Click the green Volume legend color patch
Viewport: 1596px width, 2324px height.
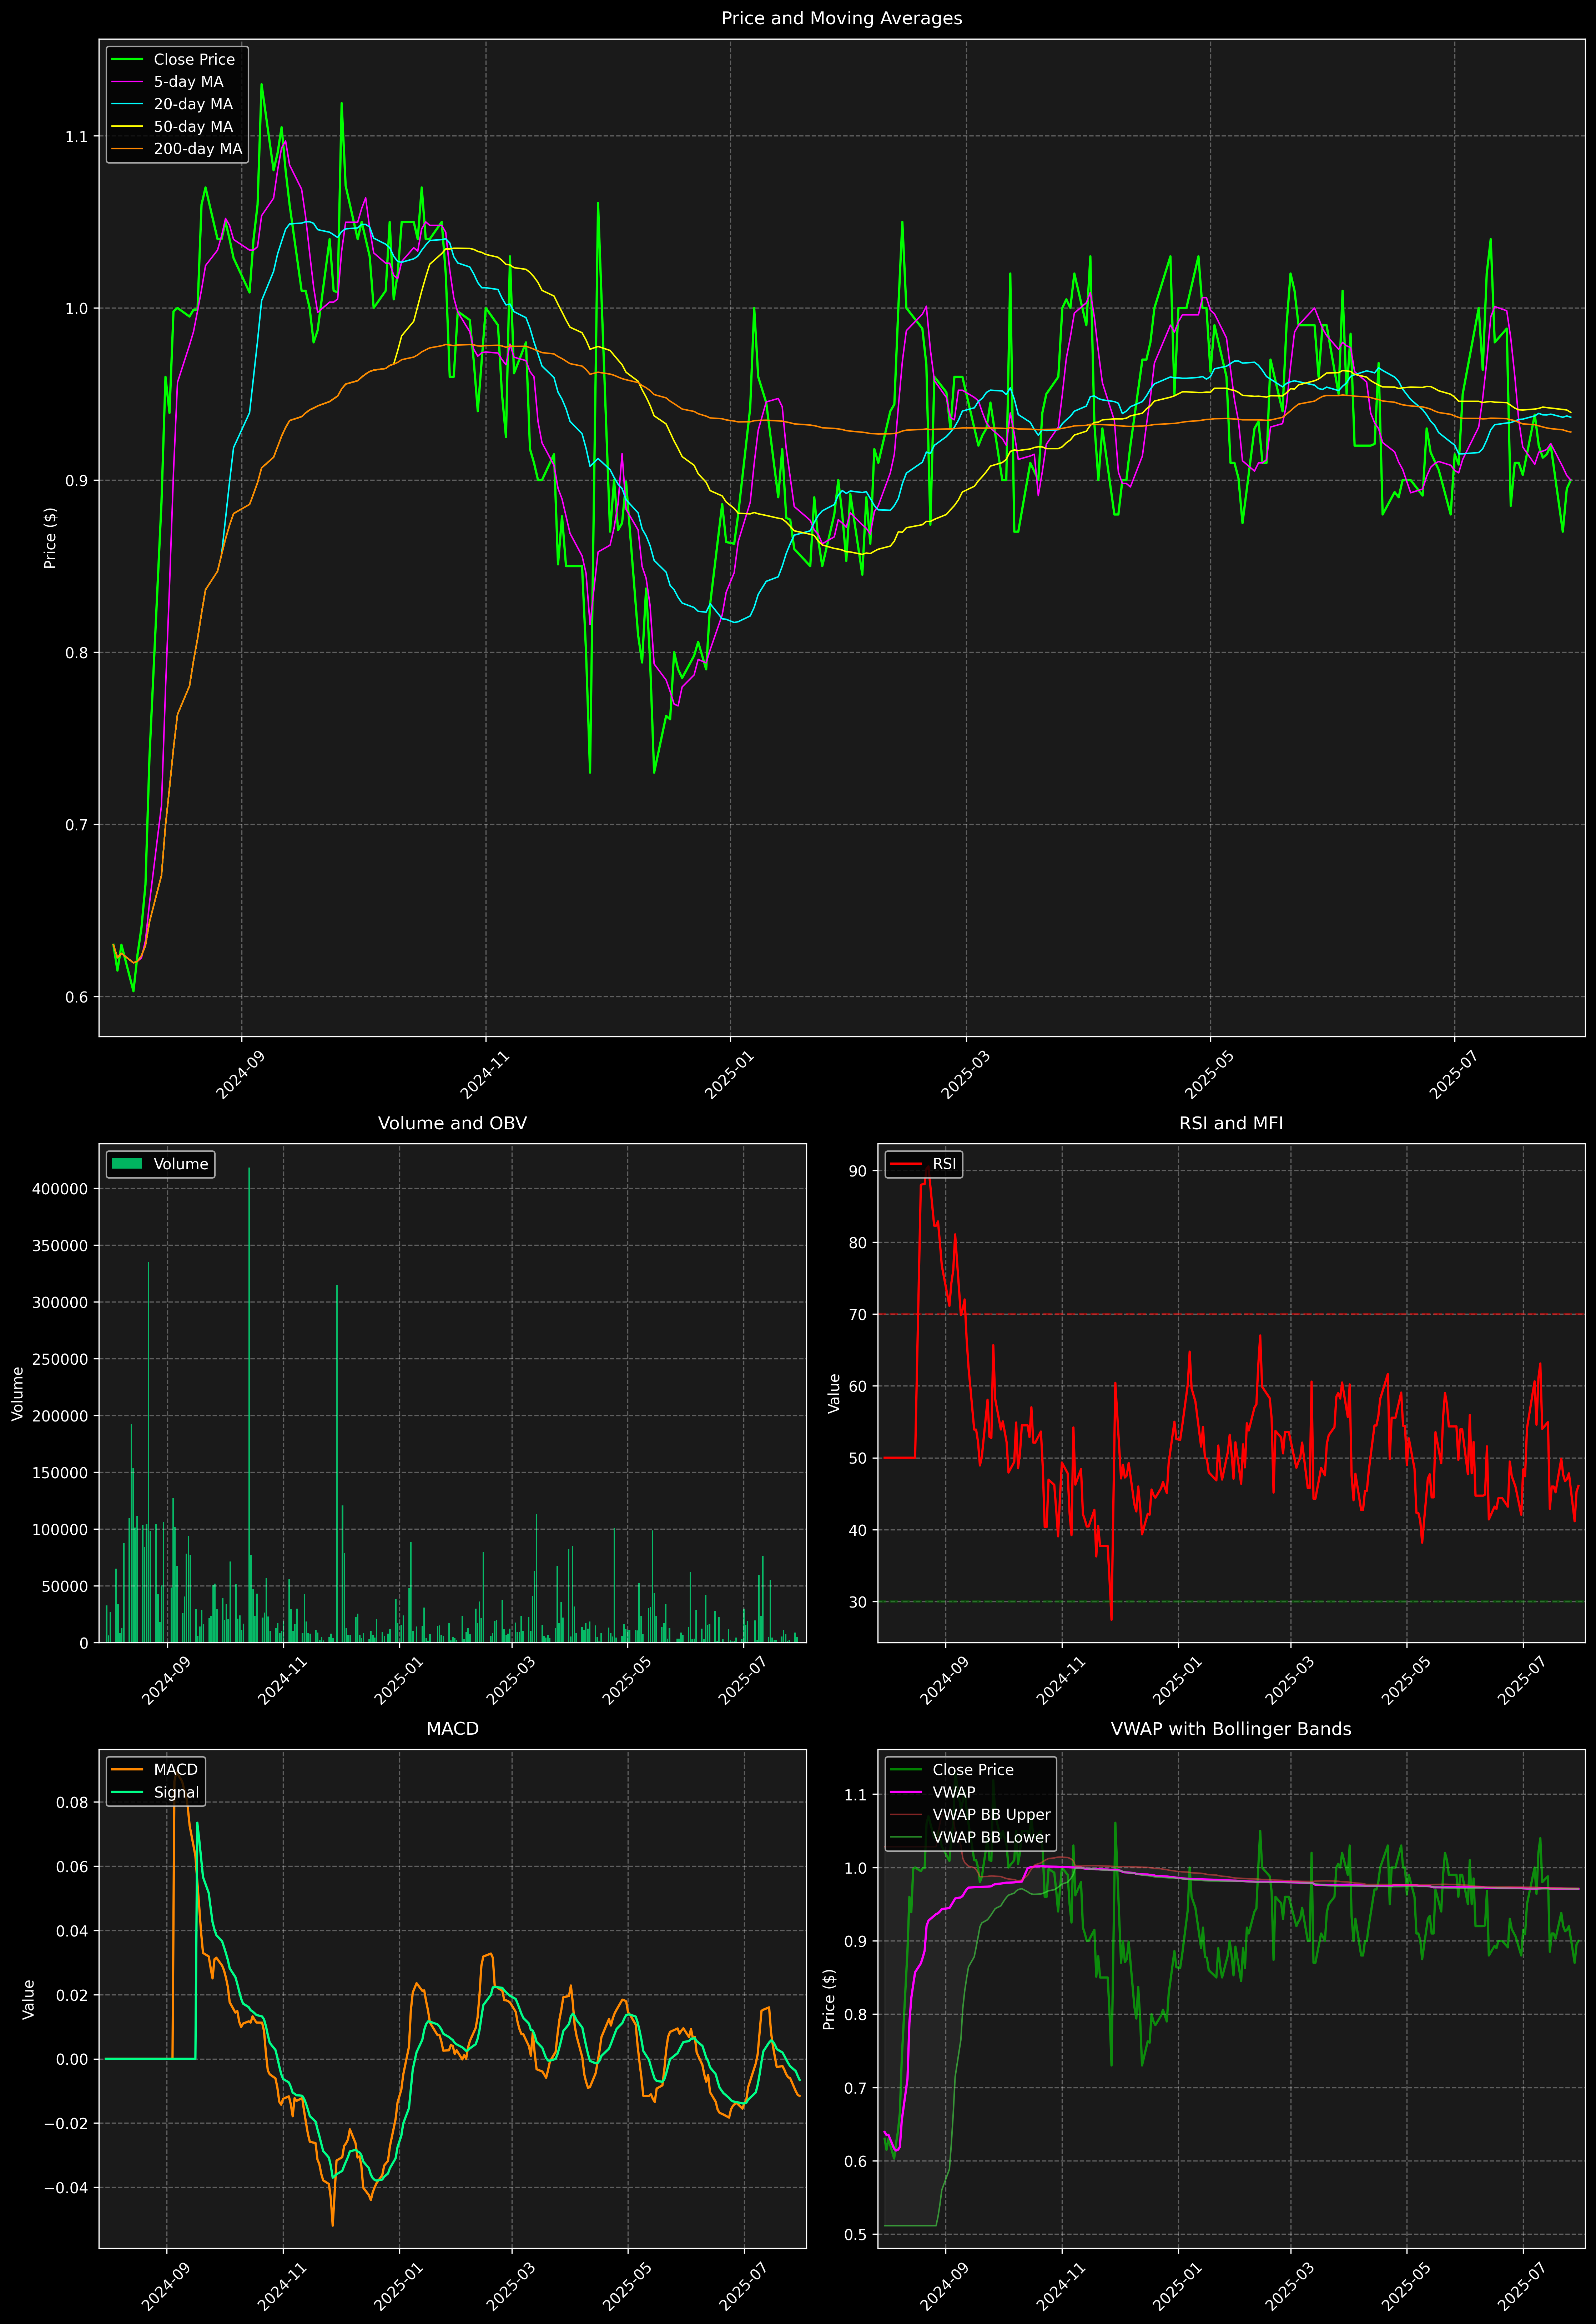pyautogui.click(x=127, y=1165)
